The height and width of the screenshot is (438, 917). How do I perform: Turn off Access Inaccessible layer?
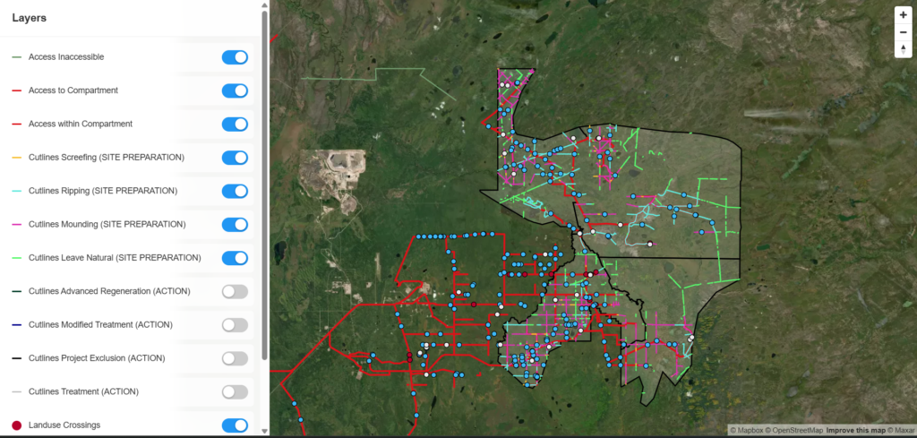[x=235, y=57]
